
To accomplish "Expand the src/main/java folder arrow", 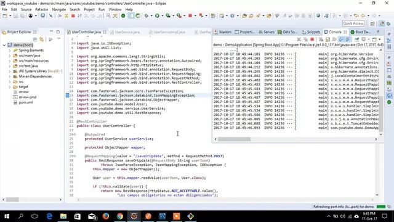I will coord(10,55).
